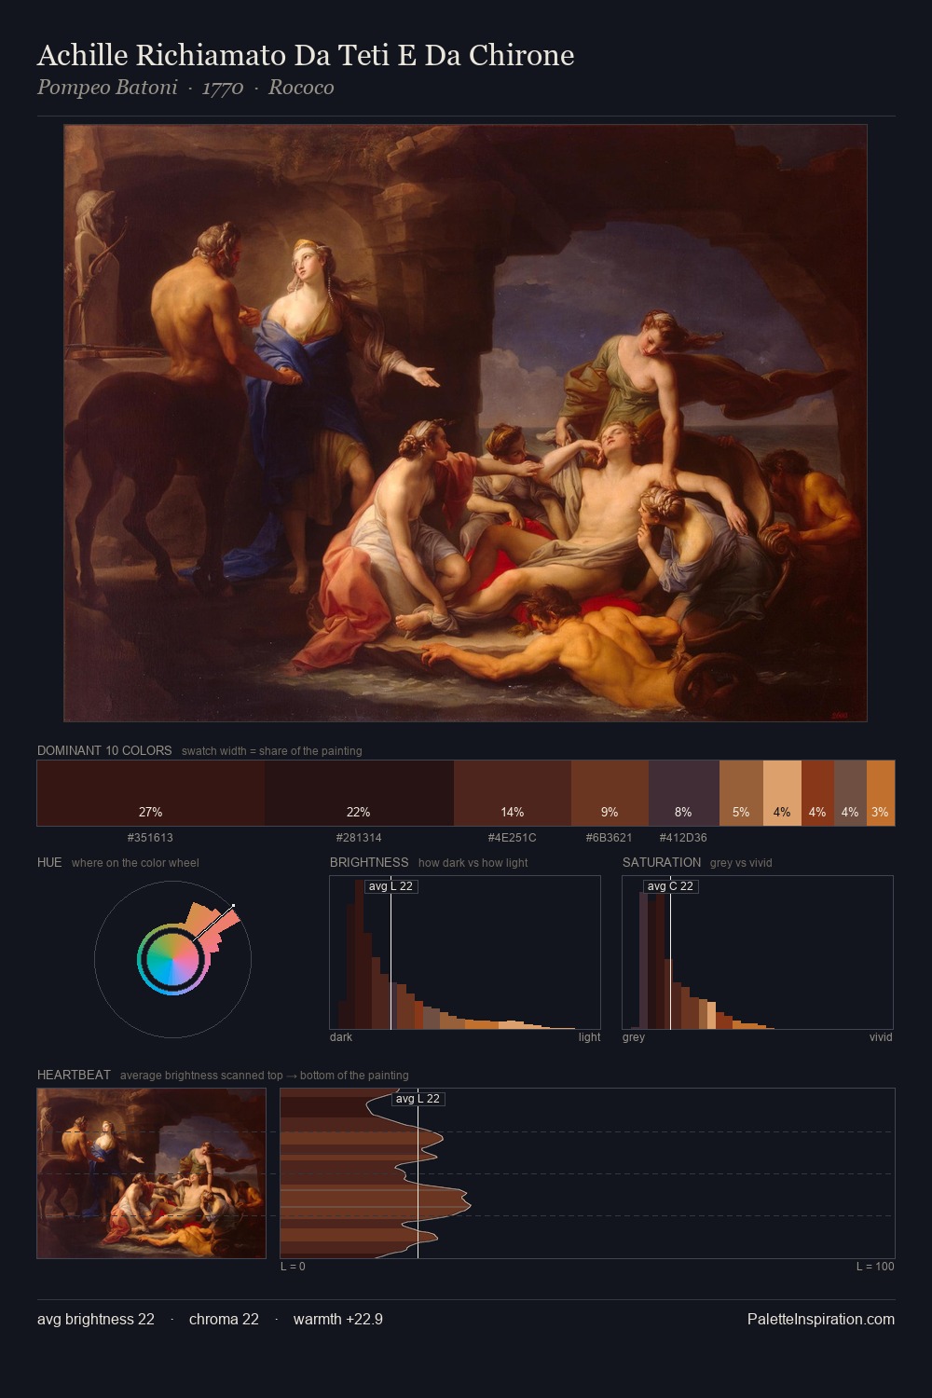Pick the 5% tan-brown swatch
This screenshot has height=1398, width=932.
click(741, 793)
